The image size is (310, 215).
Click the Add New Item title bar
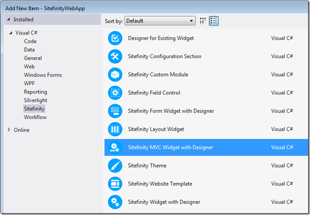(155, 9)
